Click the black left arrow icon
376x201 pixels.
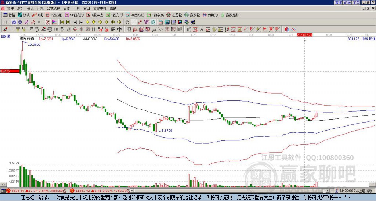click(75, 22)
